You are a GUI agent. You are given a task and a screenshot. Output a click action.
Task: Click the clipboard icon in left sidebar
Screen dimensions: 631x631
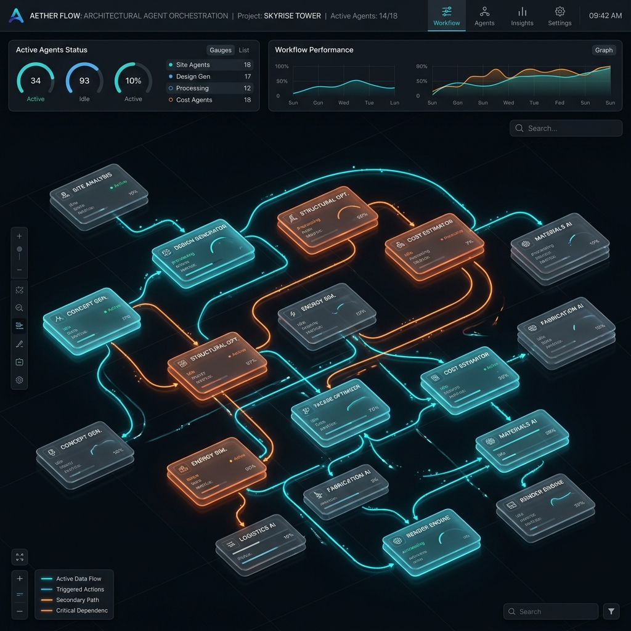19,362
